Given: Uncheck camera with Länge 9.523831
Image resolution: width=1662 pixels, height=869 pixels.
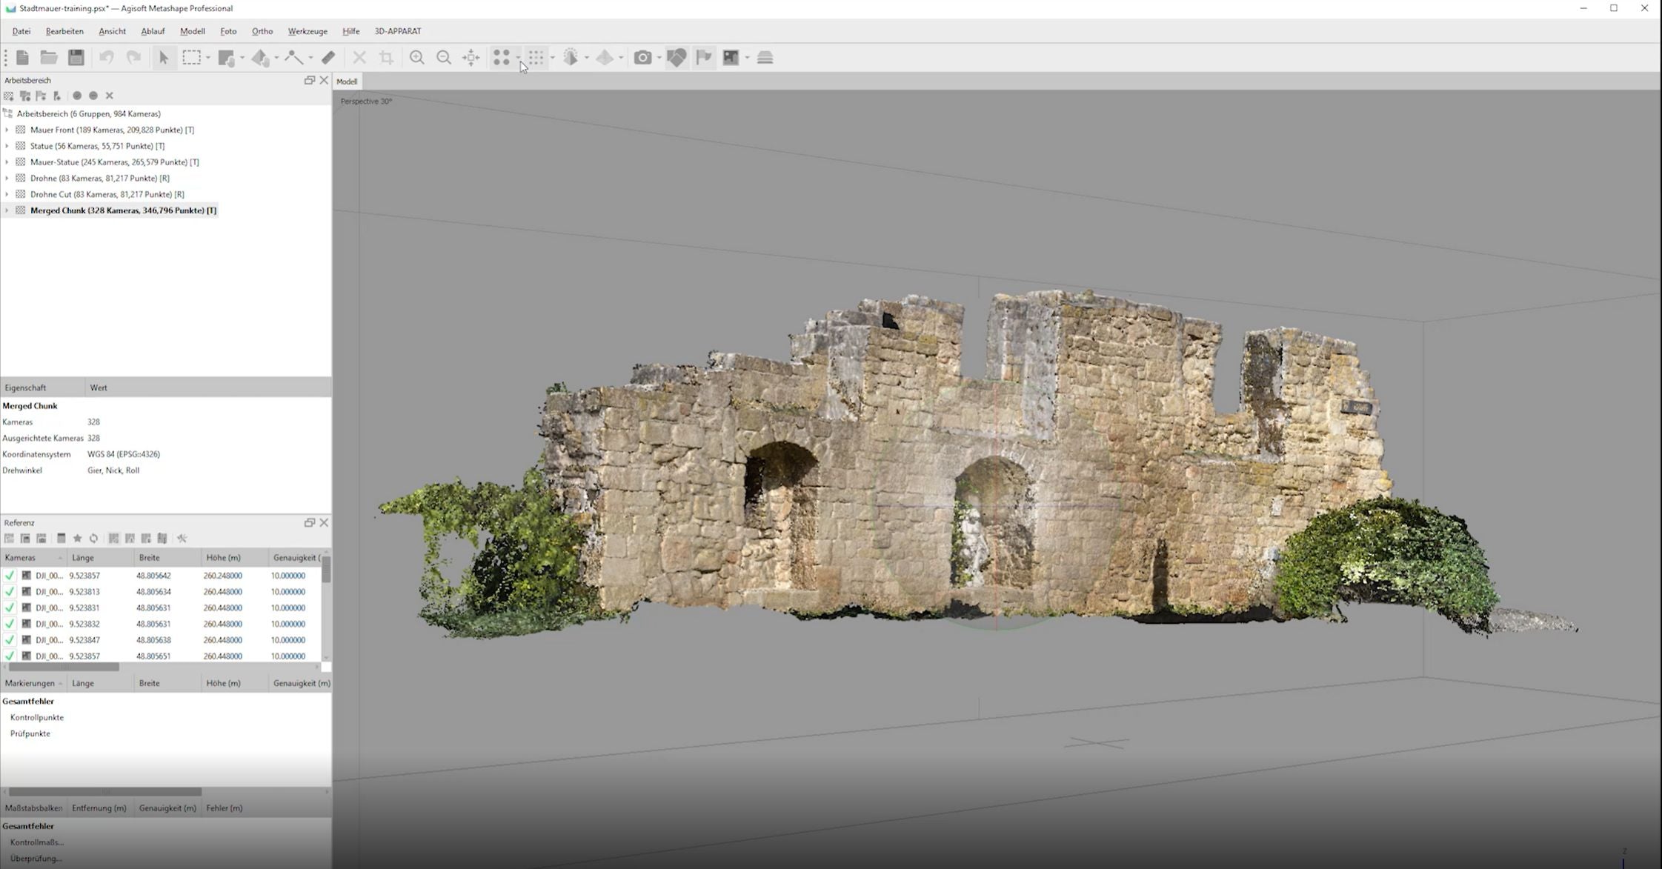Looking at the screenshot, I should point(9,607).
